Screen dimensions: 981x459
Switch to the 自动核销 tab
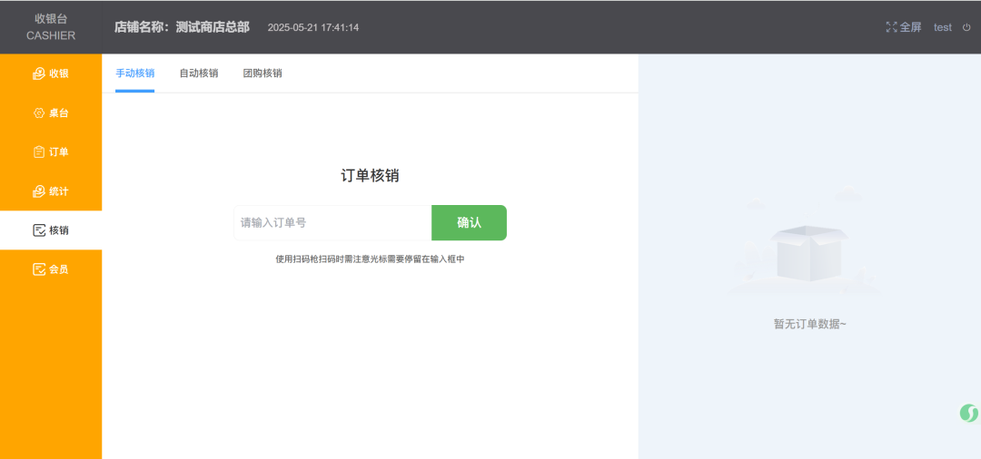pyautogui.click(x=198, y=73)
